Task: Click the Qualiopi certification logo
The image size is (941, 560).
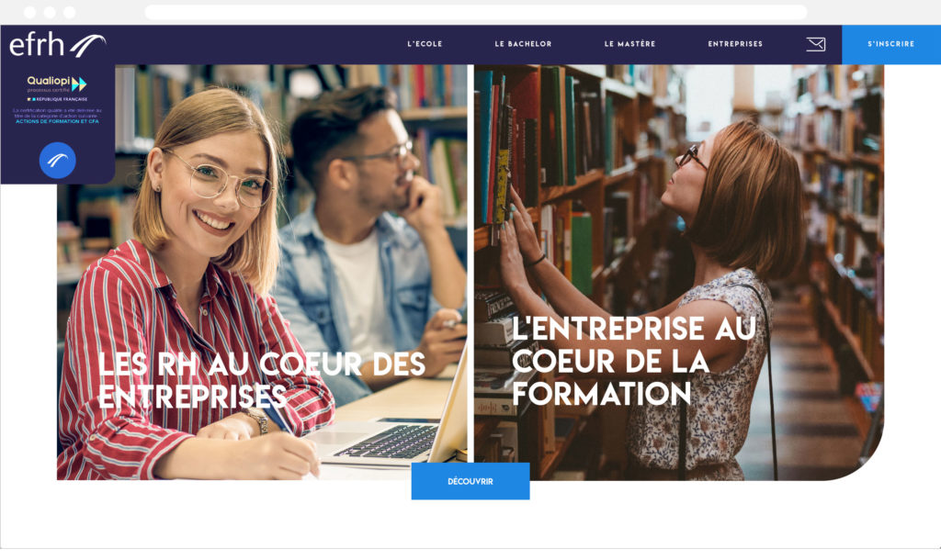Action: click(x=57, y=84)
